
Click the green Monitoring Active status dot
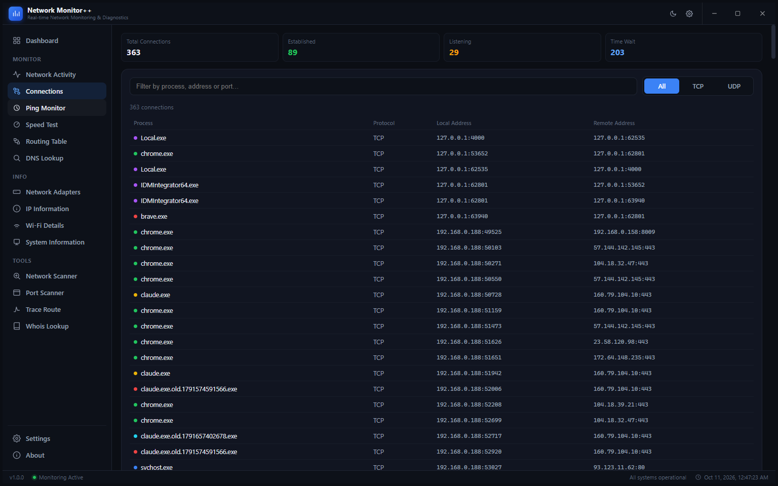tap(34, 477)
